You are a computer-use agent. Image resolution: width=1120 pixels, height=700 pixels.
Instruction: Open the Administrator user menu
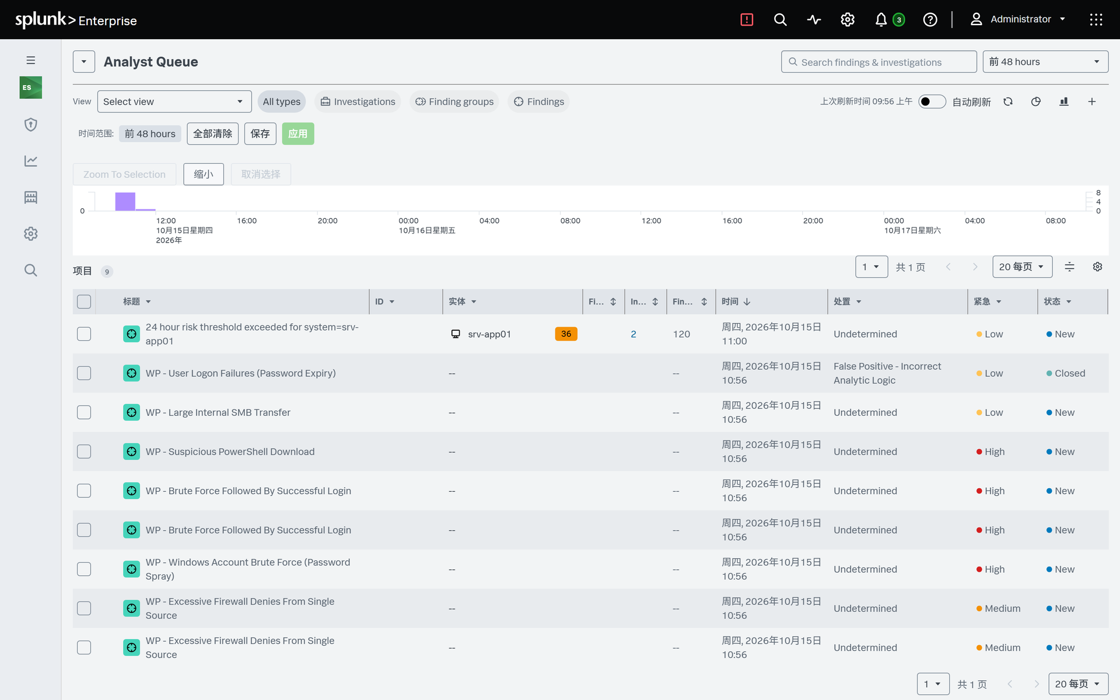[x=1018, y=19]
